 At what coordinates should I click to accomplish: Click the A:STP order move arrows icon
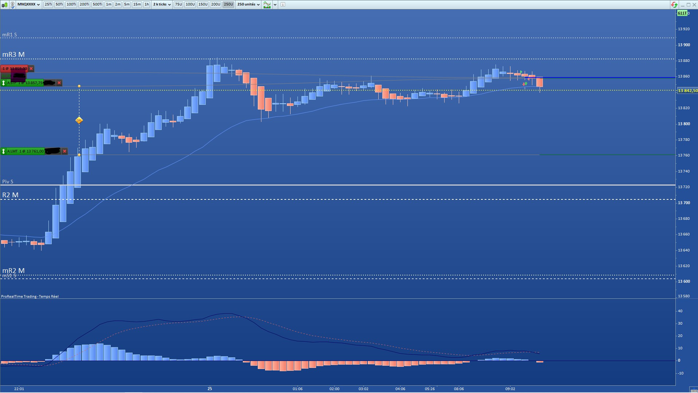(x=4, y=83)
